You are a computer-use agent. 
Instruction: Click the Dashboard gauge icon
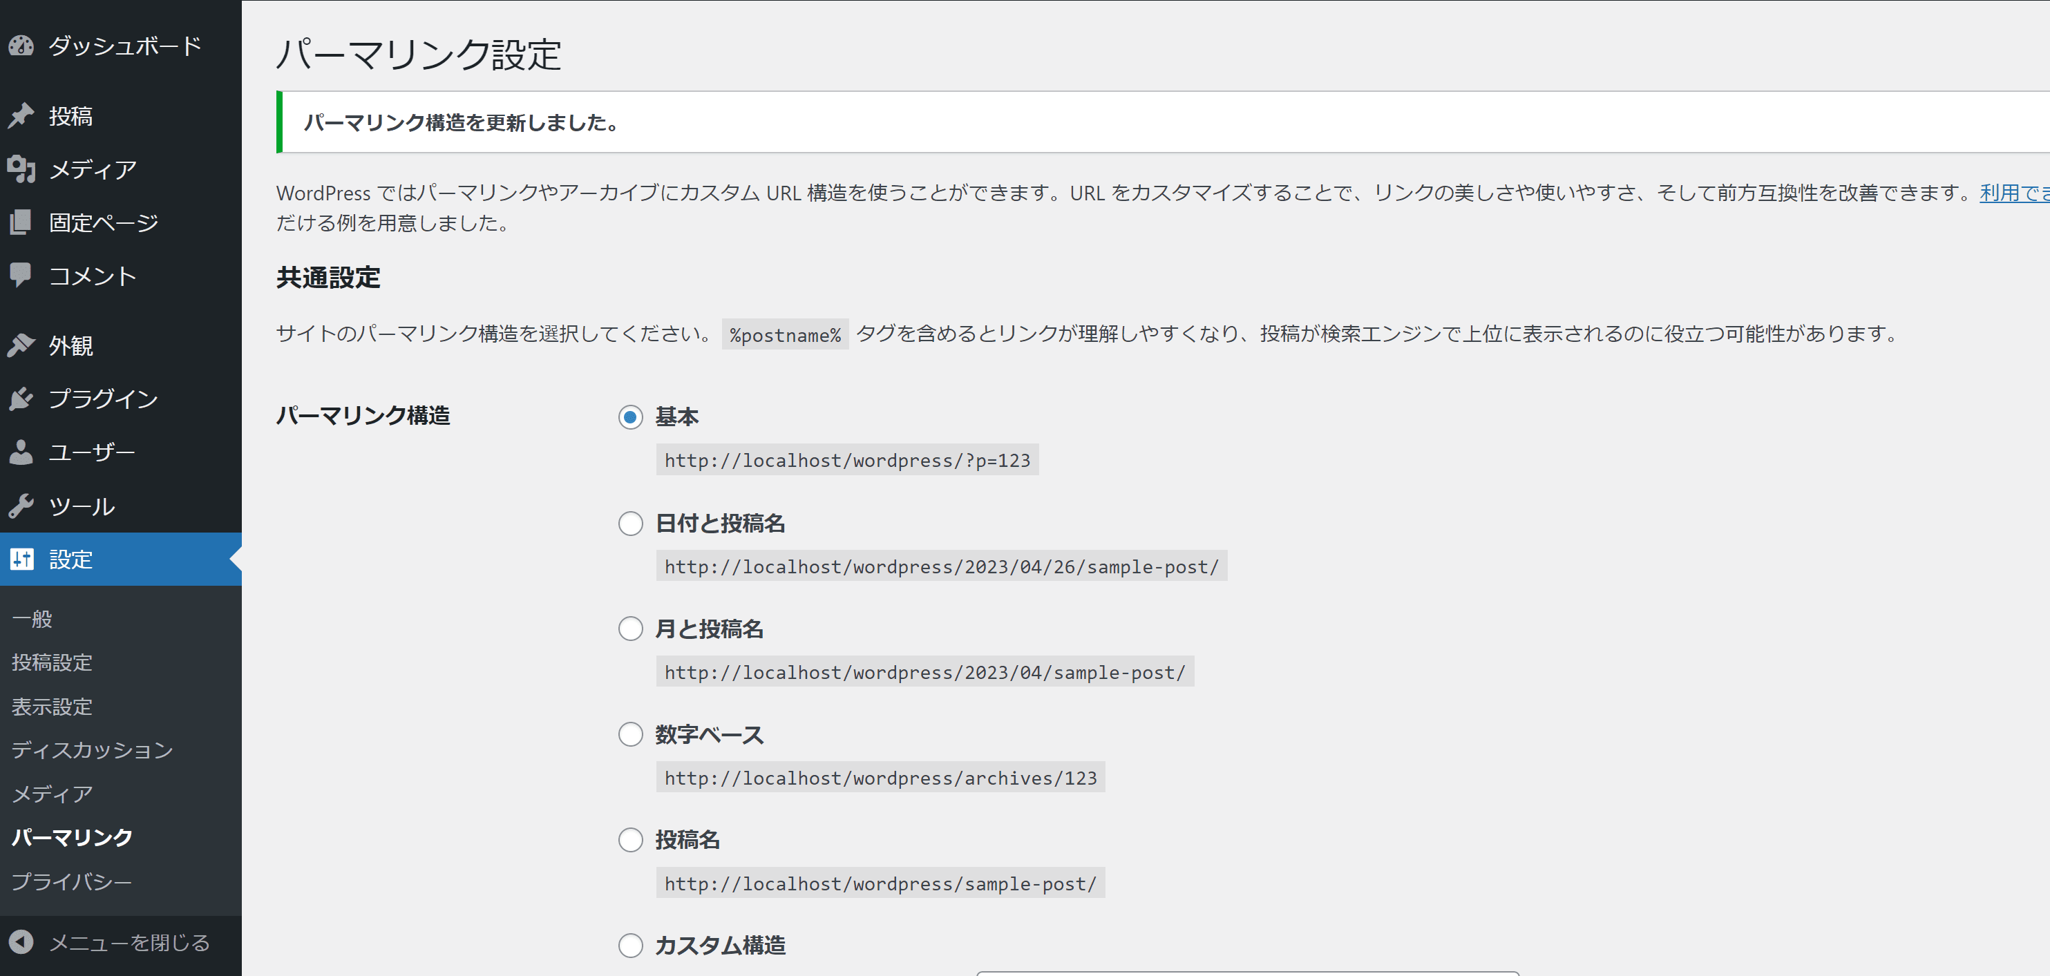(x=21, y=46)
